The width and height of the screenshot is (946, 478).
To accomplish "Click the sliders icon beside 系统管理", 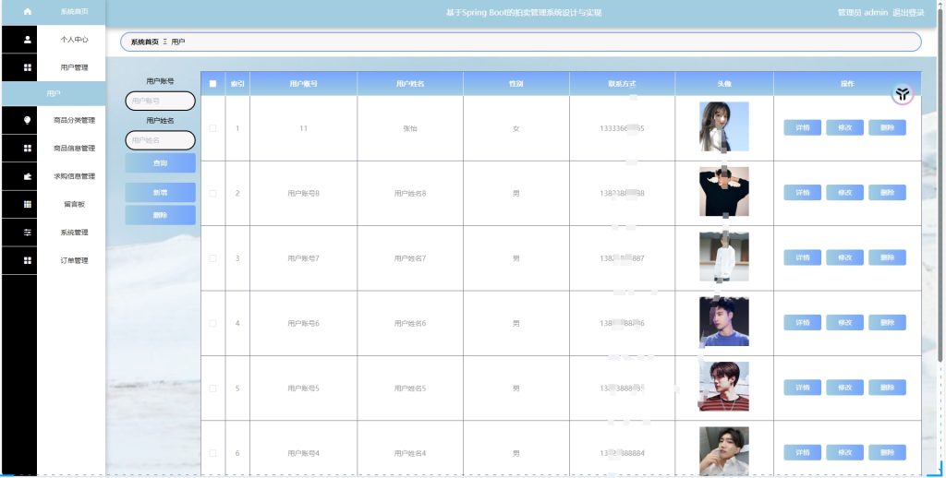I will click(27, 232).
